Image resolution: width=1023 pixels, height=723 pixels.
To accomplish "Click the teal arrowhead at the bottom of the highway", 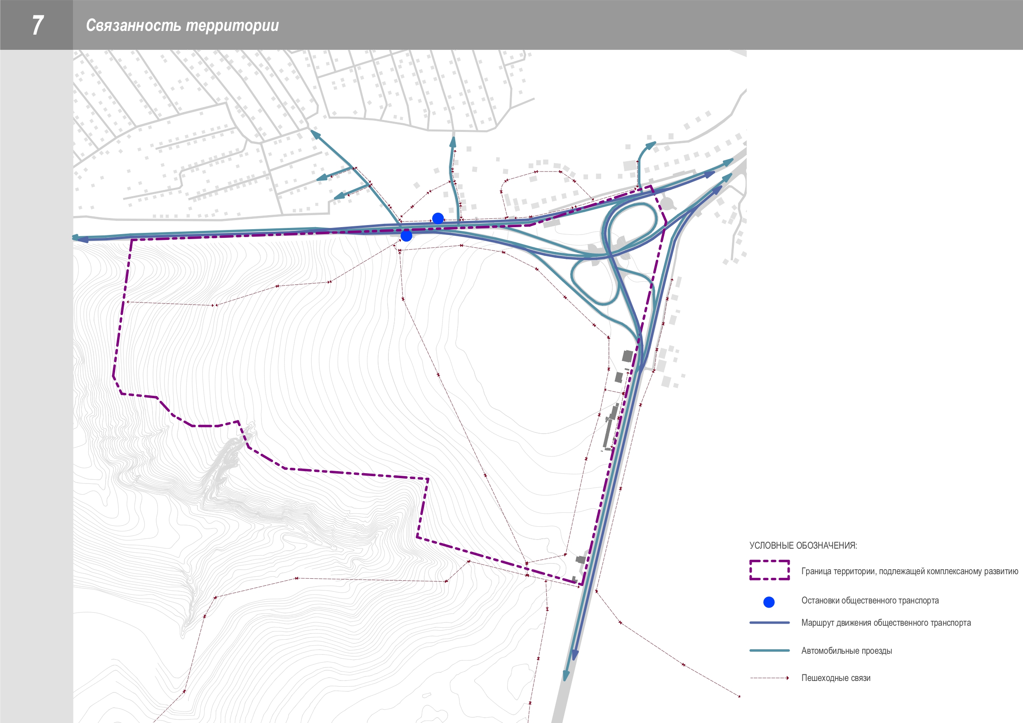I will pos(566,675).
